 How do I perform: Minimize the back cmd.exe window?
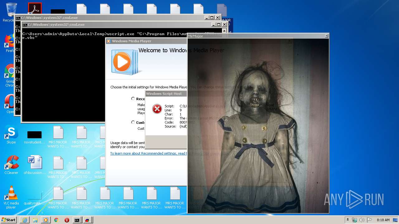click(207, 18)
